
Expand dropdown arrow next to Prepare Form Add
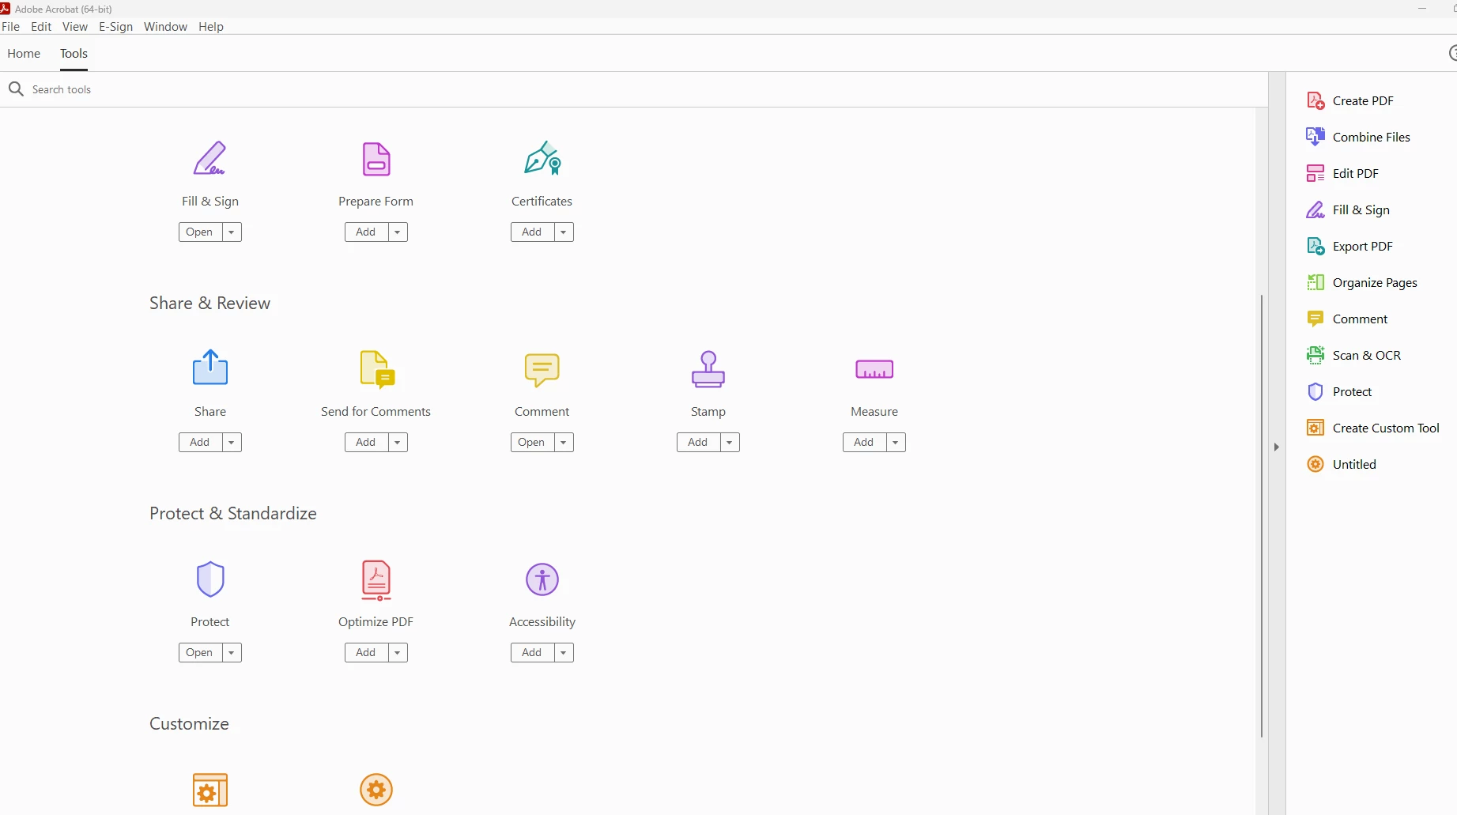397,232
